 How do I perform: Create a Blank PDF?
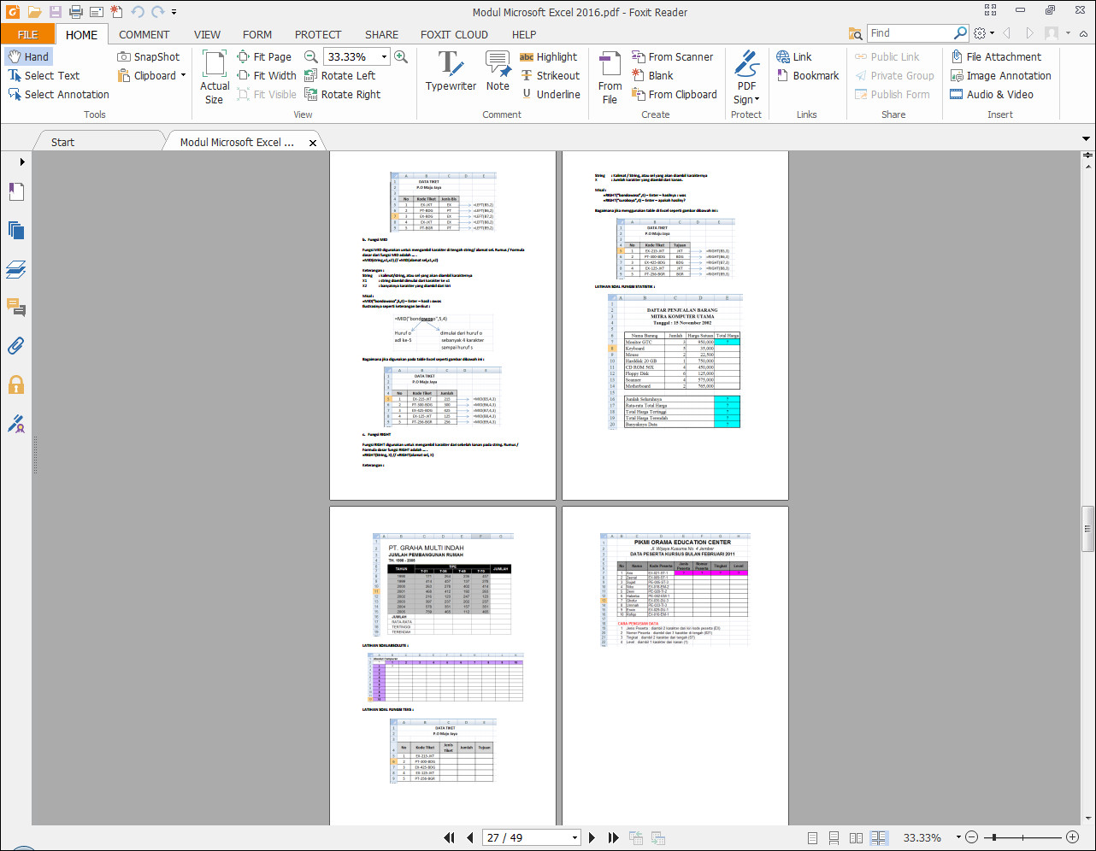point(652,75)
